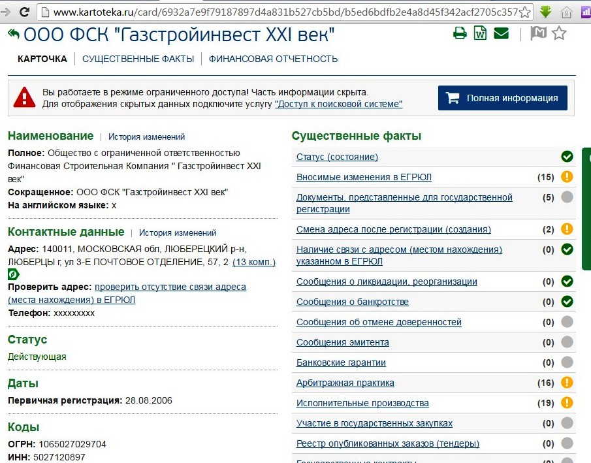Click the browser address bar URL
Viewport: 591px width, 463px height.
(285, 12)
